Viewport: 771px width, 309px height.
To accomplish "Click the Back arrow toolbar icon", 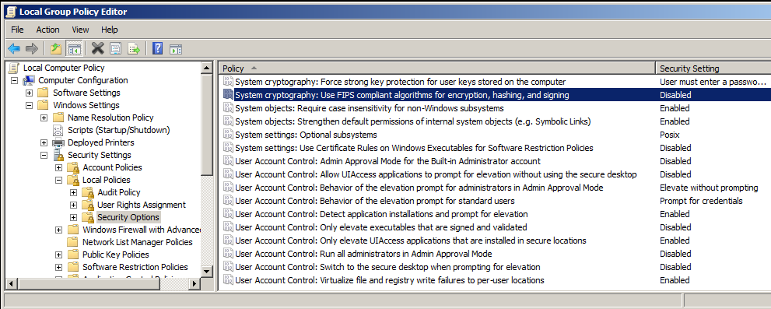I will point(14,48).
